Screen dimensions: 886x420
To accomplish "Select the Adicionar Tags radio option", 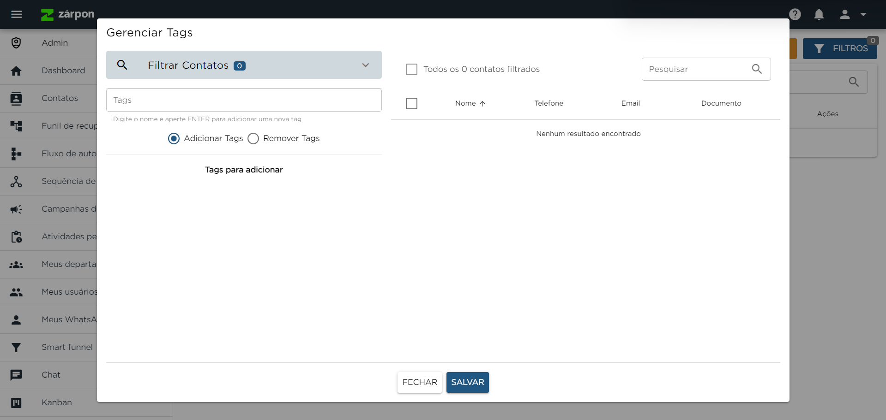I will click(174, 138).
